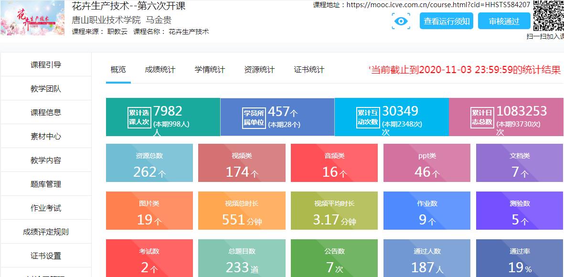Open 教学团队 in the sidebar
Viewport: 564px width, 277px height.
46,89
